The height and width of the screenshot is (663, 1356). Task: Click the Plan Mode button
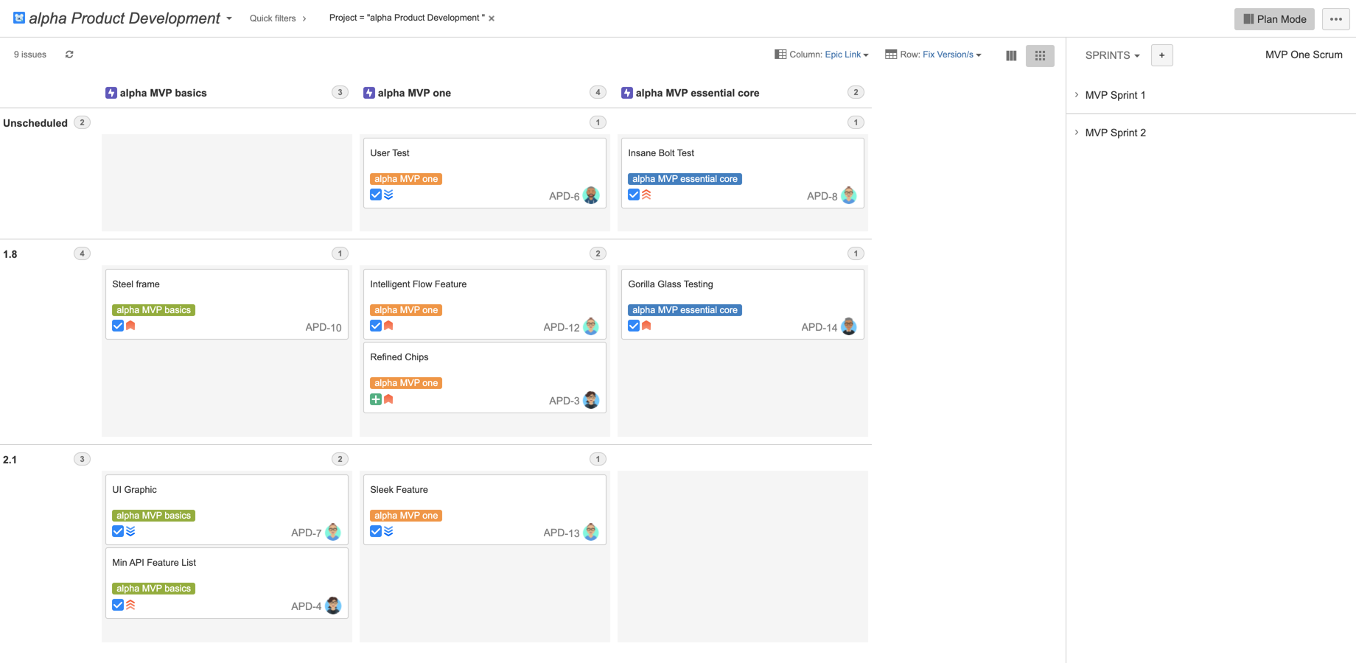click(1274, 18)
